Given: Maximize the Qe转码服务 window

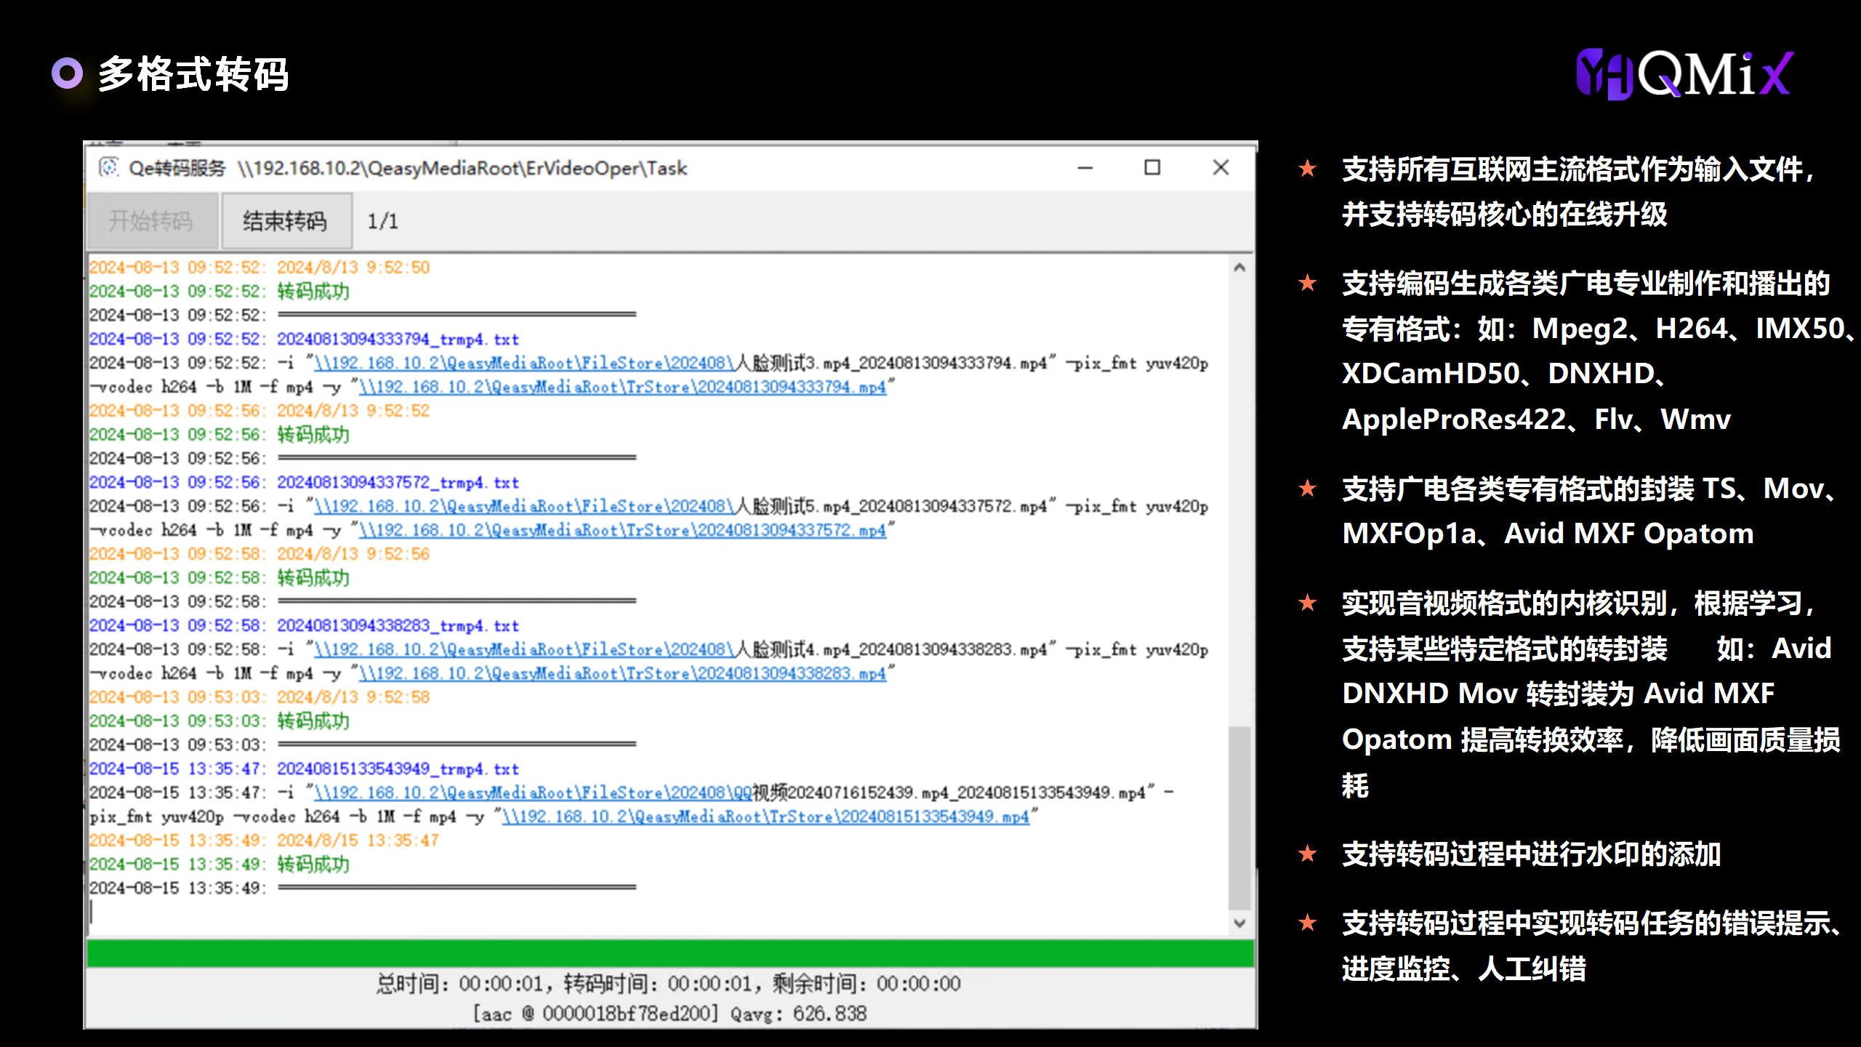Looking at the screenshot, I should click(1152, 168).
